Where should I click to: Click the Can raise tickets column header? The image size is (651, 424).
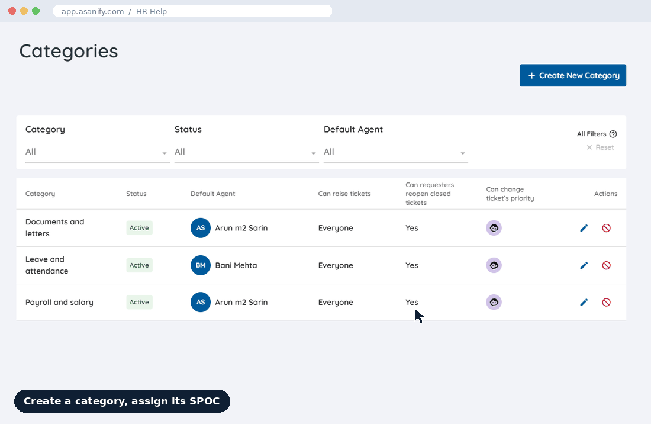coord(344,194)
